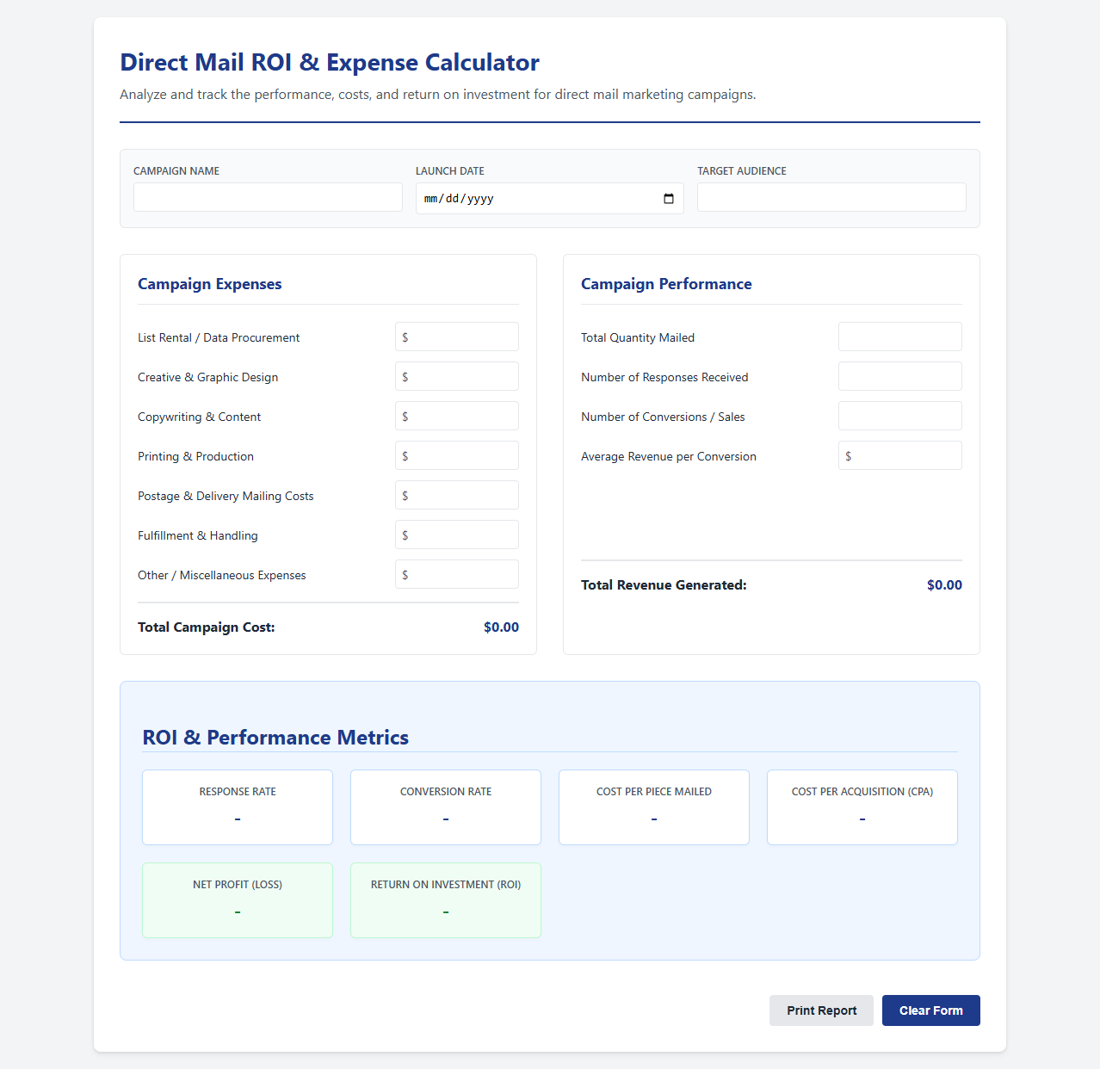Click the 'Total Campaign Cost:' label
Screen dimensions: 1100x1069
coord(207,627)
